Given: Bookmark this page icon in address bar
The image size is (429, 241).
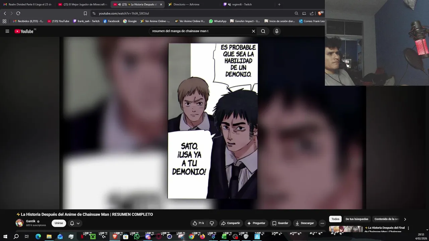Looking at the screenshot, I should tap(85, 13).
